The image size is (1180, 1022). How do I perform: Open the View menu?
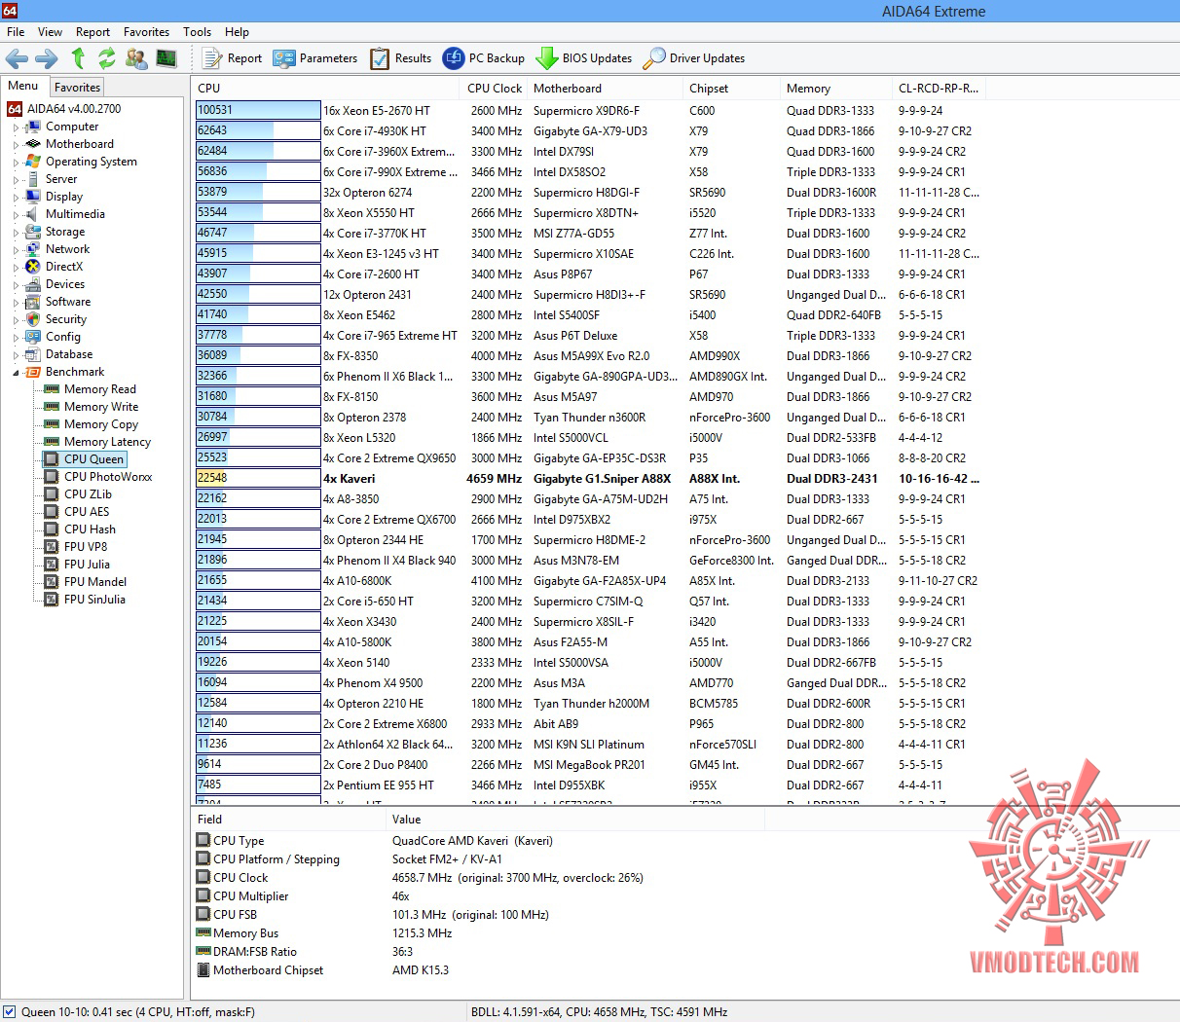pos(50,32)
